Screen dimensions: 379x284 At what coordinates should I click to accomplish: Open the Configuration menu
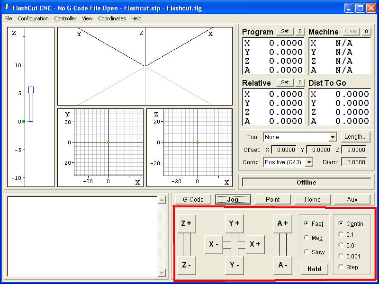33,19
